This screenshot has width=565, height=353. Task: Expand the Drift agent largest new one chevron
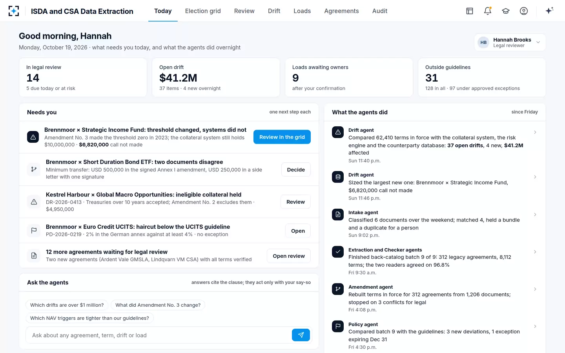pyautogui.click(x=535, y=177)
